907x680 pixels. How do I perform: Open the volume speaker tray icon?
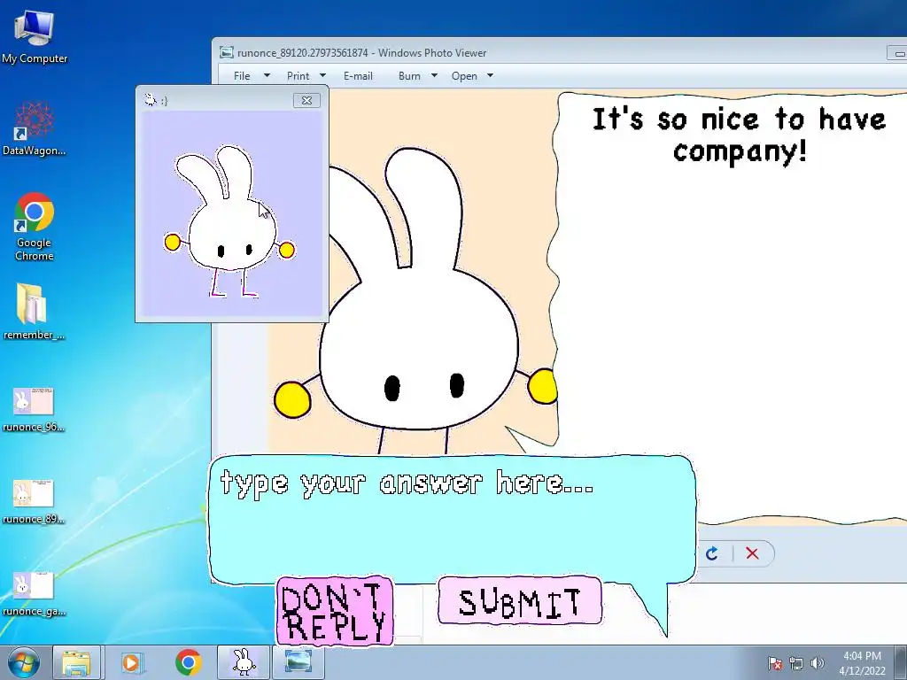[818, 663]
